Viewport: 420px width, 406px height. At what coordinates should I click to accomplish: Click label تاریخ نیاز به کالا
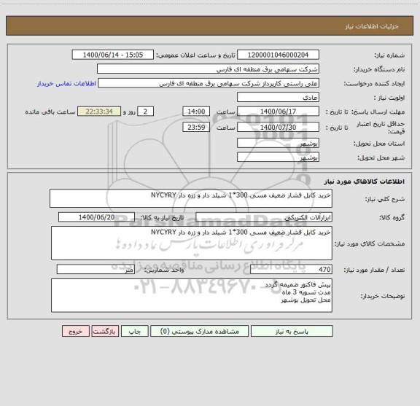click(x=162, y=217)
